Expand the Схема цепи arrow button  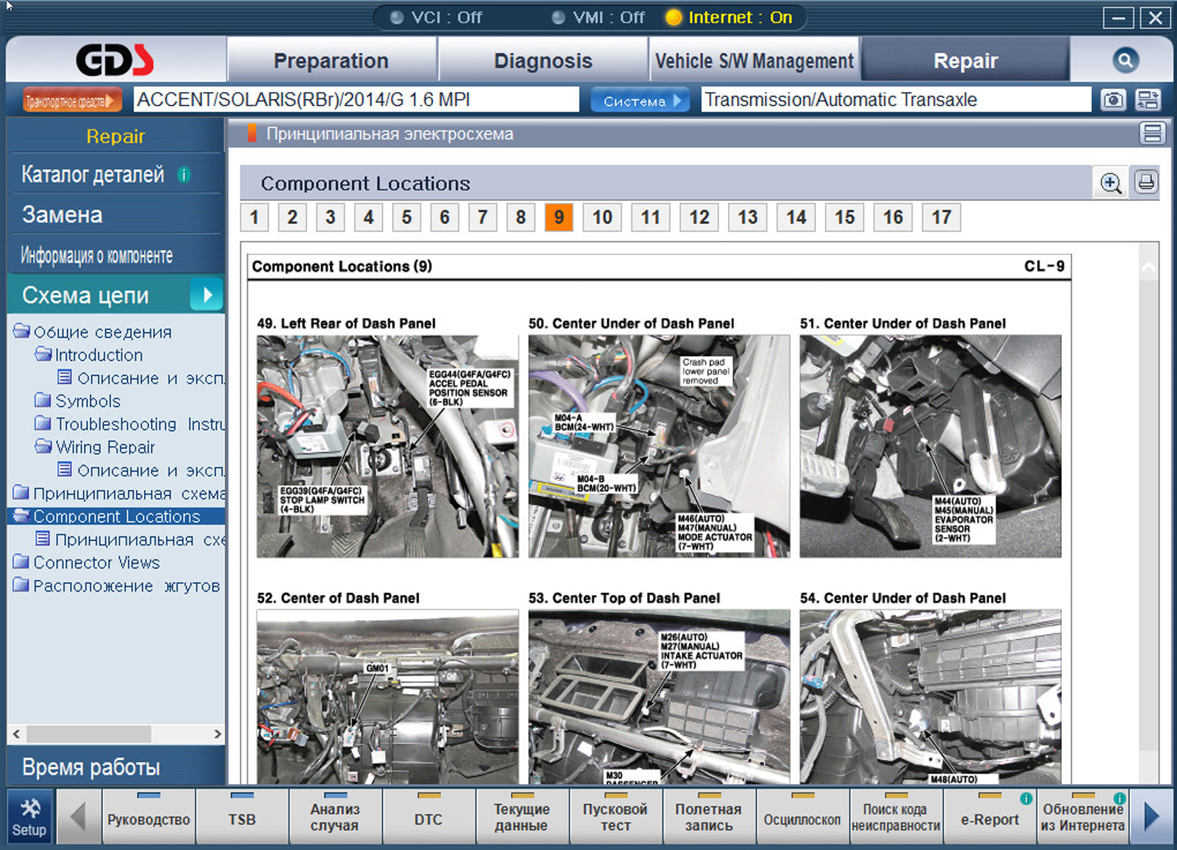(207, 295)
